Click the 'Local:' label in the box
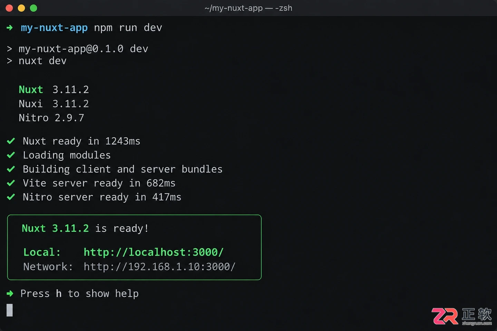The image size is (497, 331). click(42, 252)
